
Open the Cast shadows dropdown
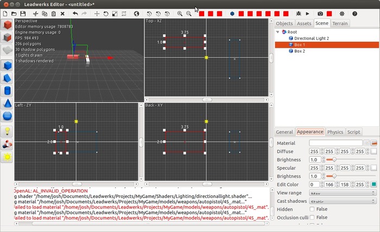tap(343, 201)
